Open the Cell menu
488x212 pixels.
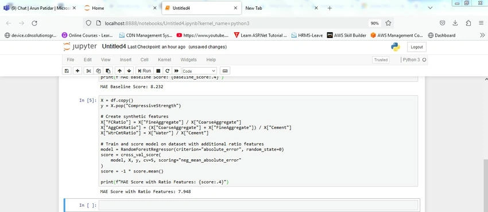point(145,60)
